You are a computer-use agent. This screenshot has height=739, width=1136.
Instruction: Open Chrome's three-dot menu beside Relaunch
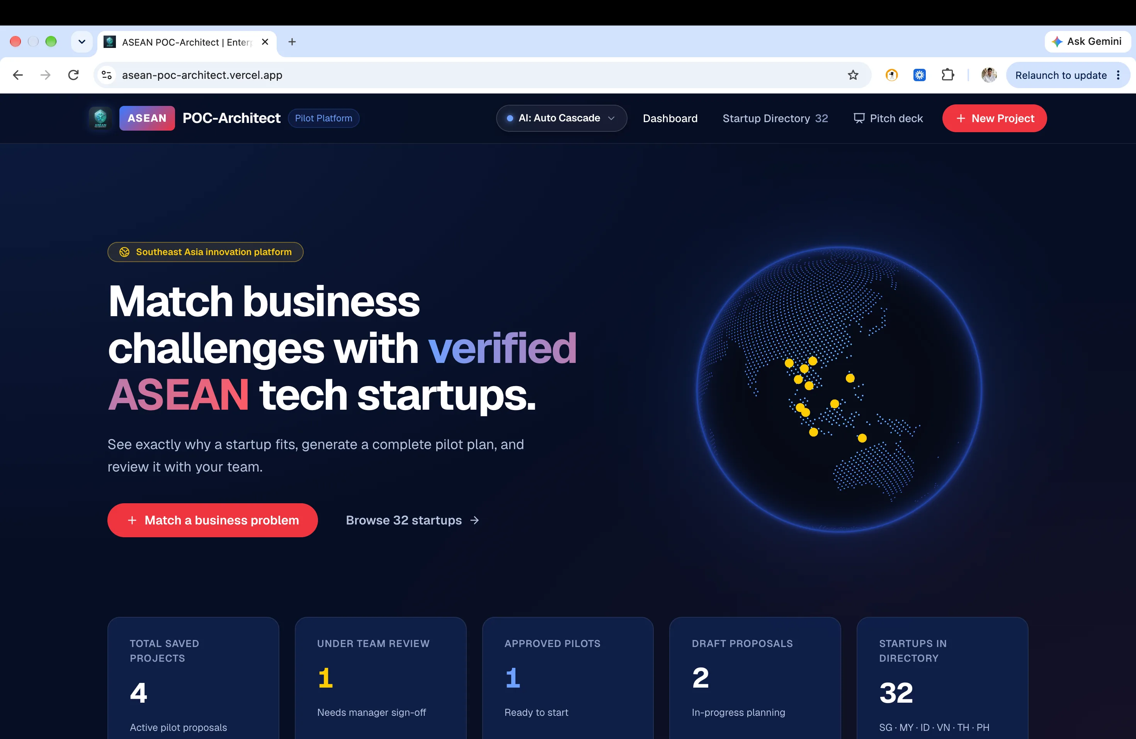click(1118, 75)
